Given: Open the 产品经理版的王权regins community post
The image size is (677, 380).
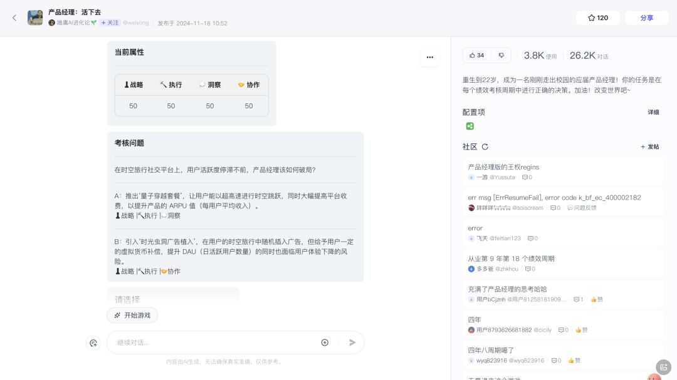Looking at the screenshot, I should click(x=503, y=167).
